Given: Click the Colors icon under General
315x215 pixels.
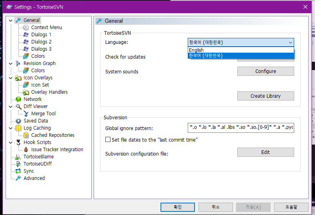Looking at the screenshot, I should 26,56.
